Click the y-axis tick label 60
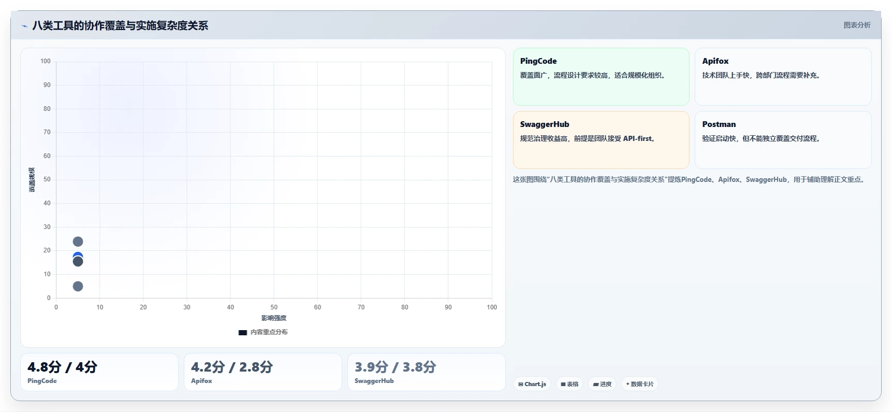The image size is (892, 412). (47, 156)
